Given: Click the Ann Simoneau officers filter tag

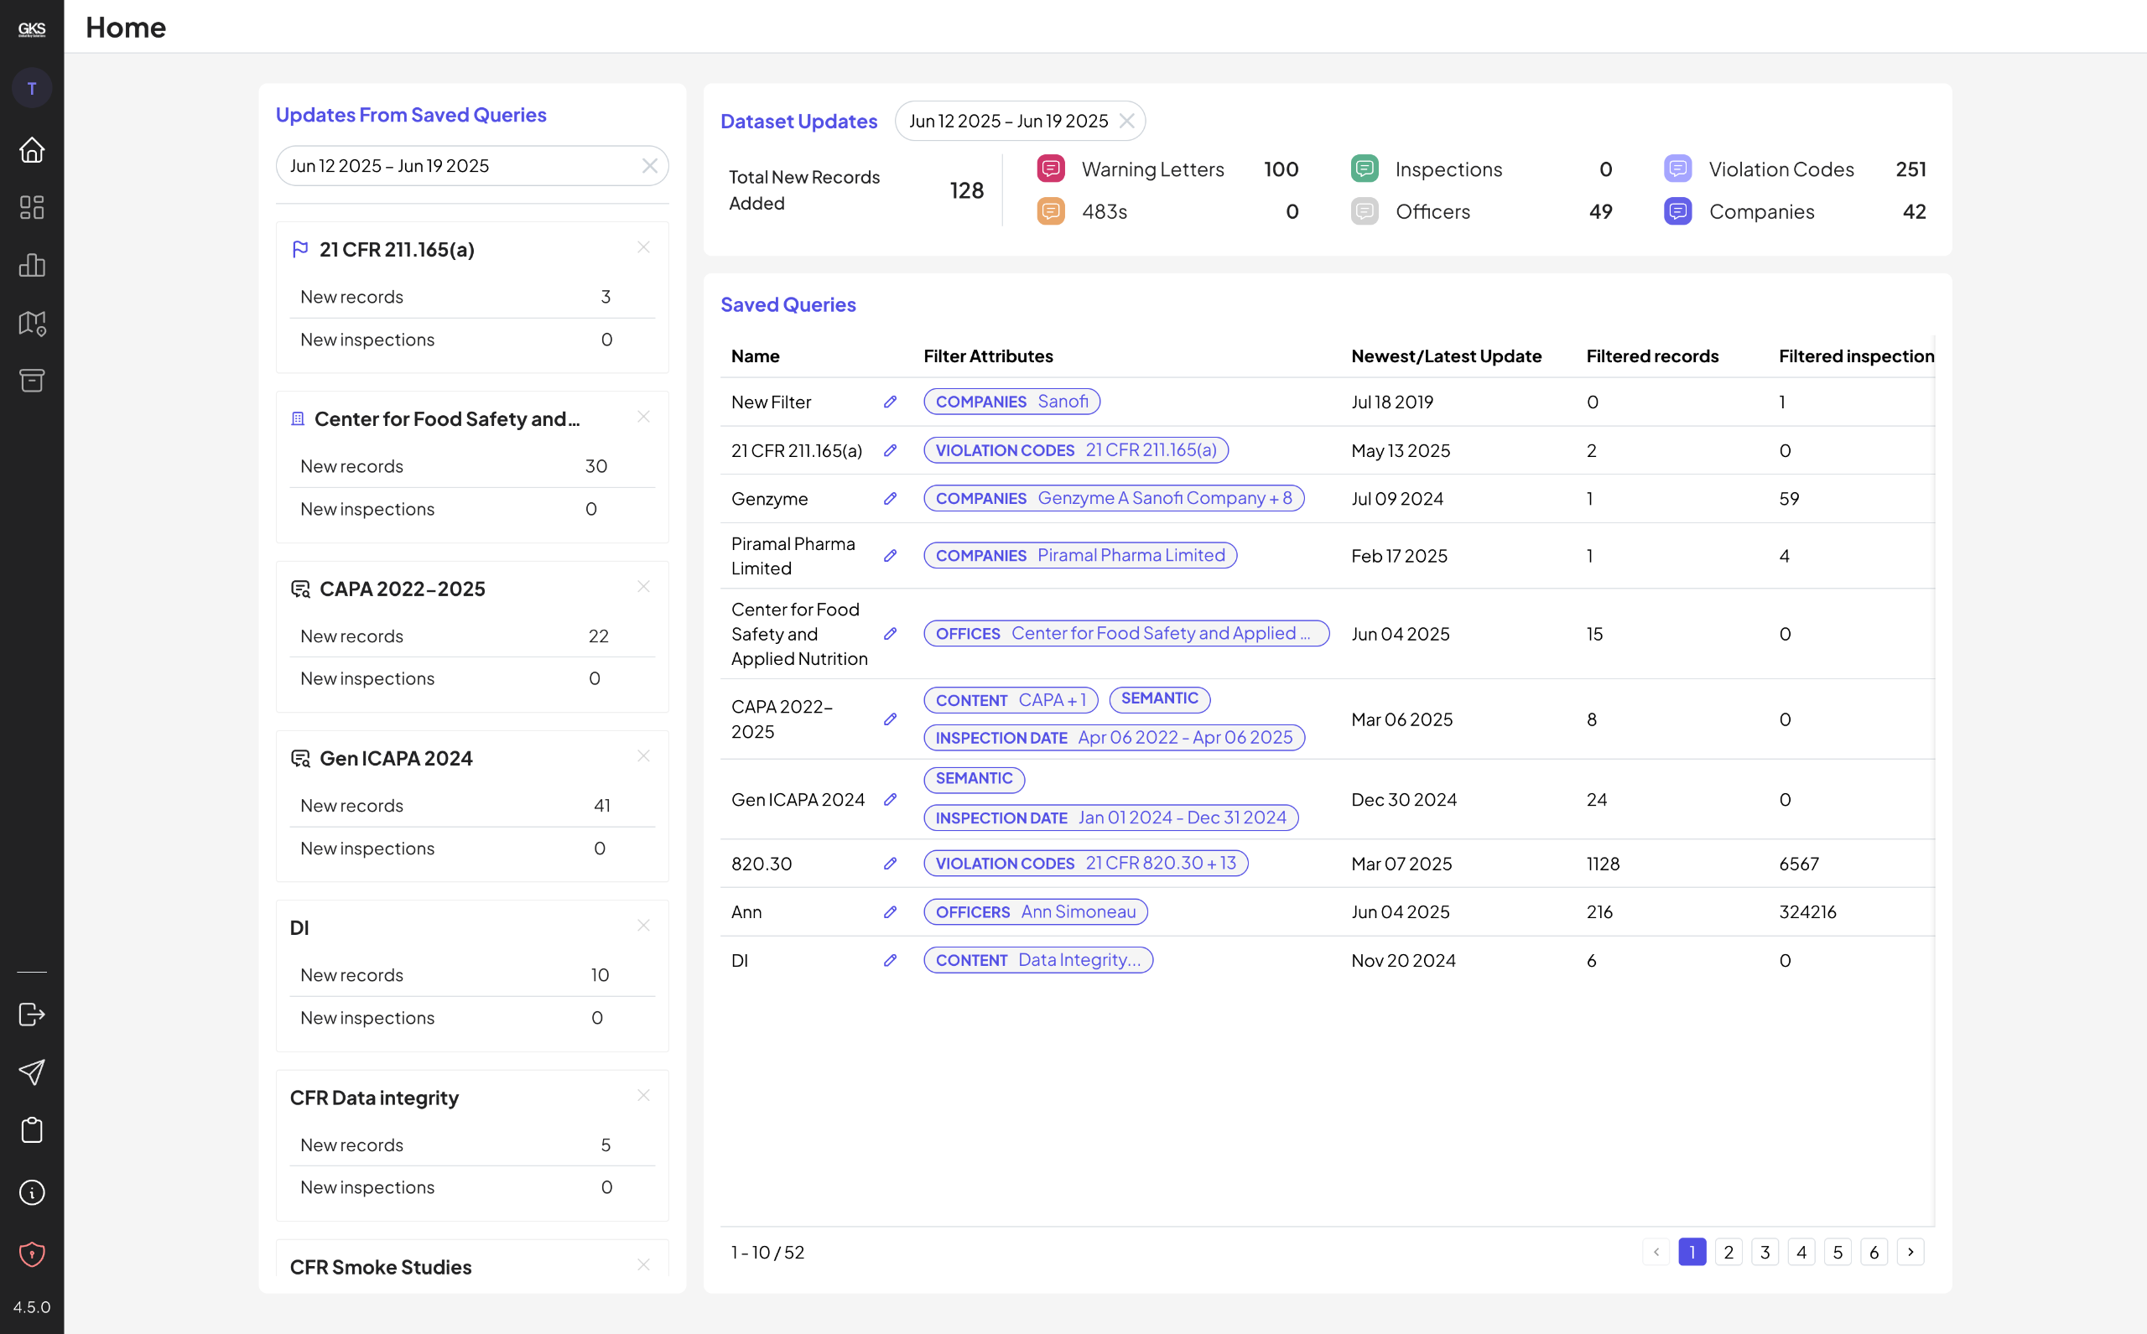Looking at the screenshot, I should point(1035,911).
